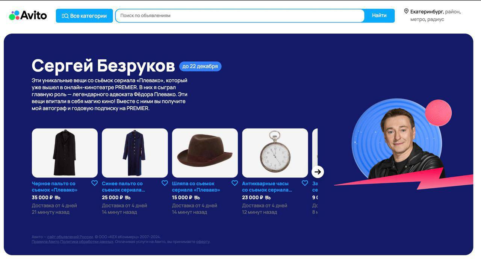Open location selector Екатеринбург
This screenshot has height=262, width=481.
(x=427, y=12)
